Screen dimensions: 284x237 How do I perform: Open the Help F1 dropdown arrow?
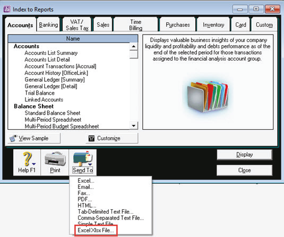(x=33, y=164)
